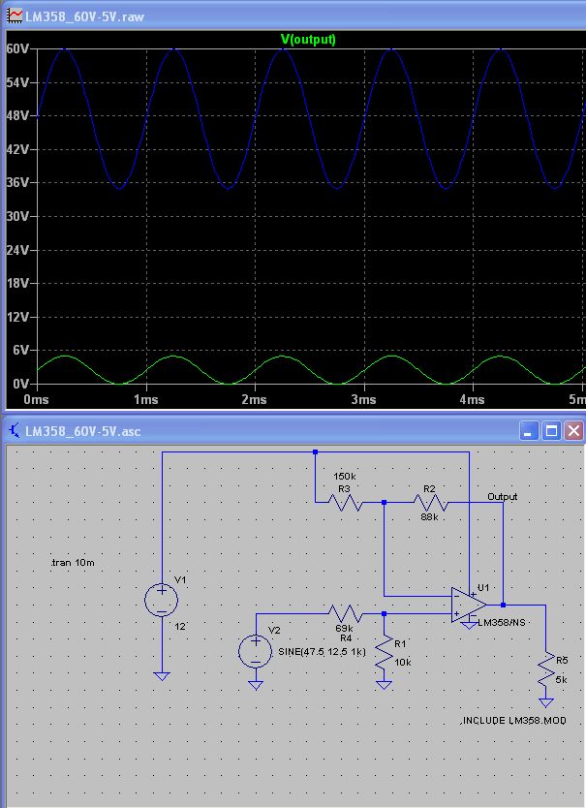586x808 pixels.
Task: Click the 0V label on vertical axis
Action: pos(20,384)
